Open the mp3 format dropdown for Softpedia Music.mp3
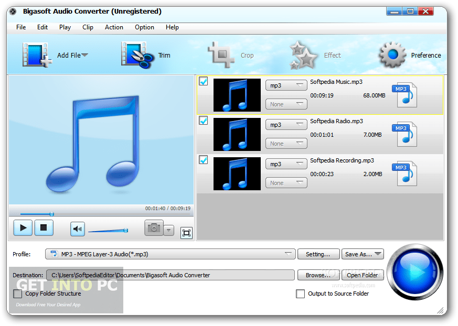The height and width of the screenshot is (326, 458). pos(286,84)
